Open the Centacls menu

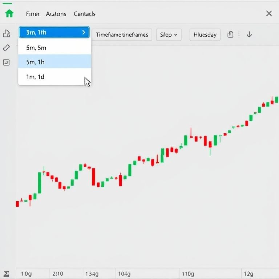(84, 14)
